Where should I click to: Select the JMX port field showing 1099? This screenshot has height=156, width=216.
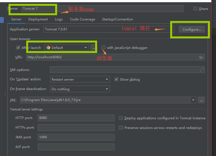76,137
